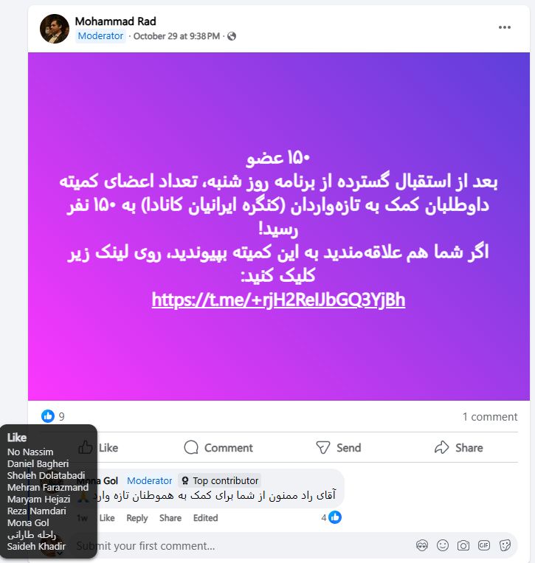Send the post via Send button
Screen dimensions: 535x563
pos(339,448)
